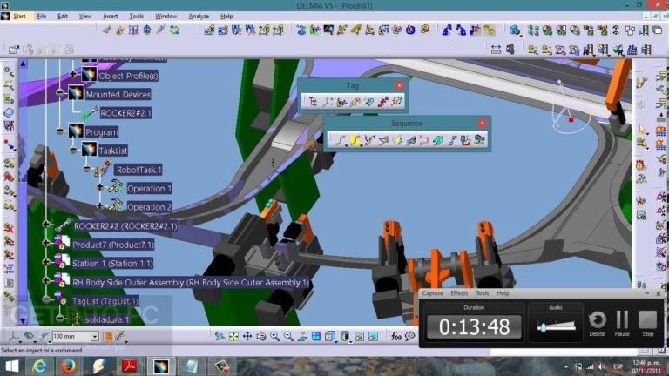Open the formula f(x) icon

pos(396,336)
